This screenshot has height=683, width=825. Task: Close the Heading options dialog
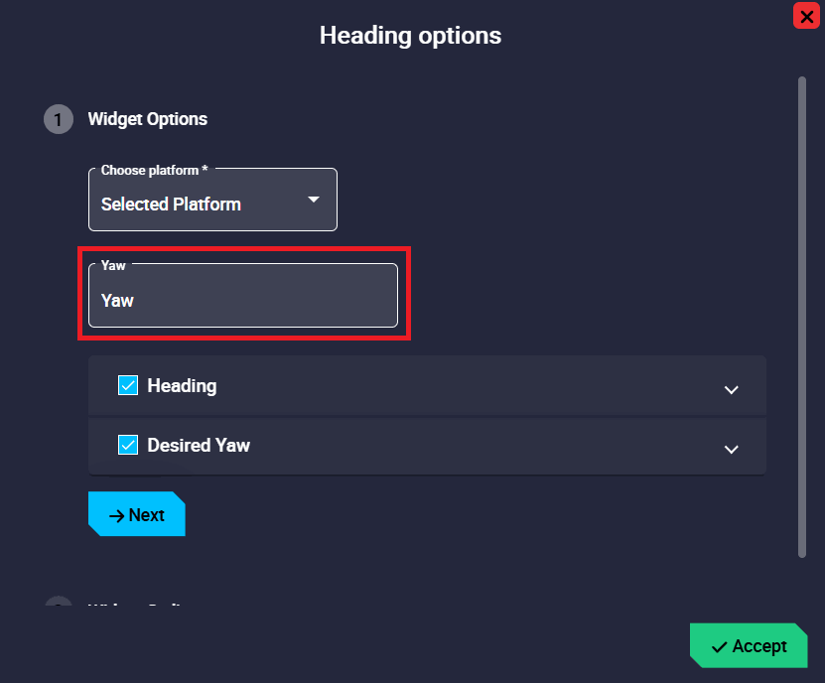(x=805, y=15)
